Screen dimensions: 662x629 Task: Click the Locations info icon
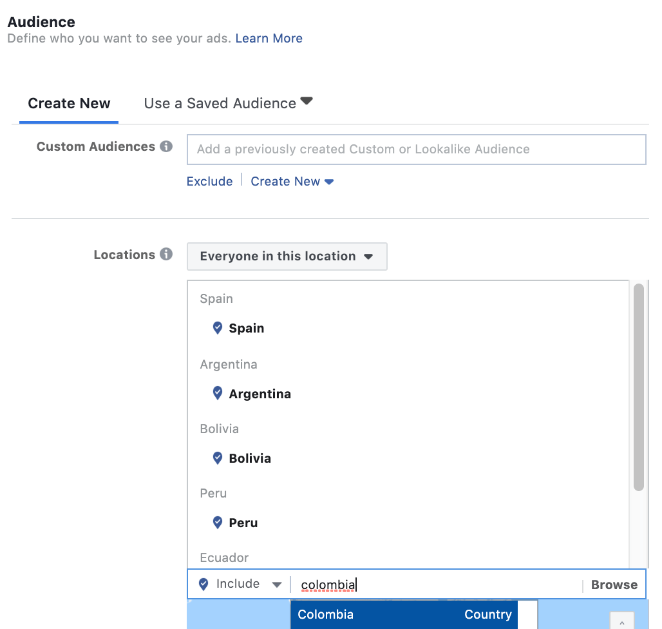click(166, 254)
